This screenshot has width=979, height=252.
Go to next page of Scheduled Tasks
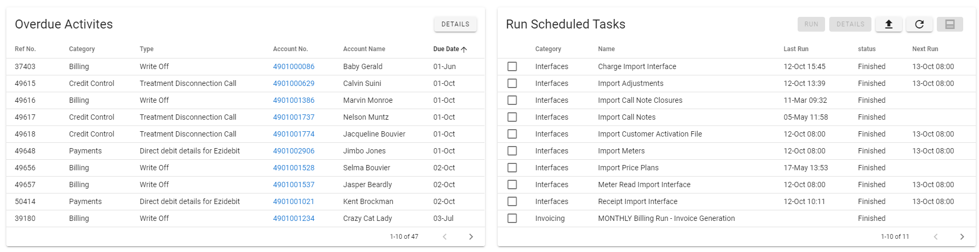[962, 237]
